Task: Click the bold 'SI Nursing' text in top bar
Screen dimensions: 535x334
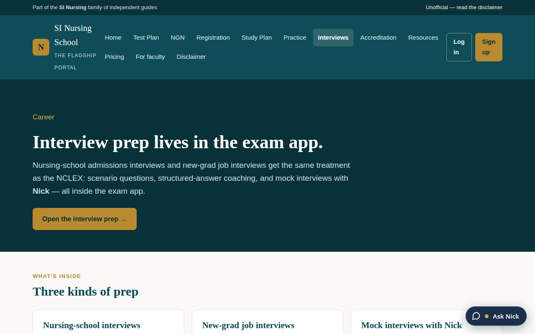Action: click(x=73, y=8)
